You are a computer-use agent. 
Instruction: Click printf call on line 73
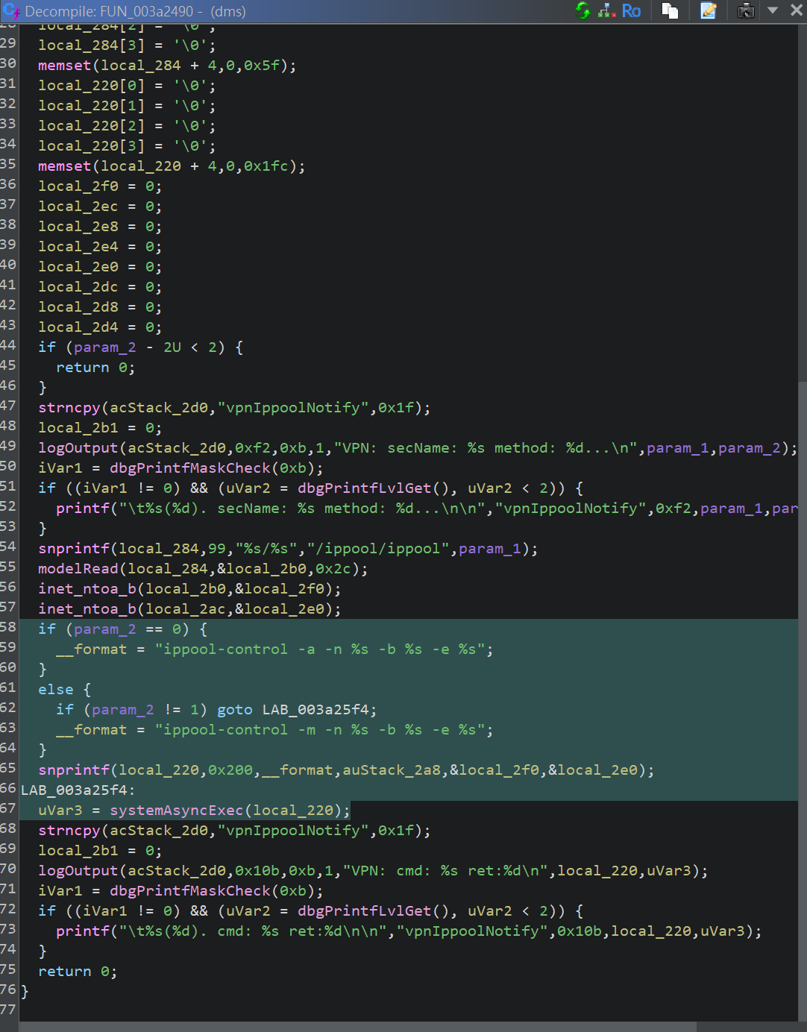click(x=83, y=931)
